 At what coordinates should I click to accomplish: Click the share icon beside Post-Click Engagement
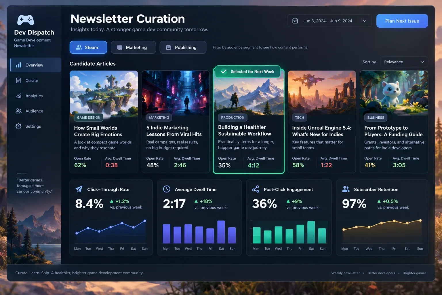click(x=256, y=189)
